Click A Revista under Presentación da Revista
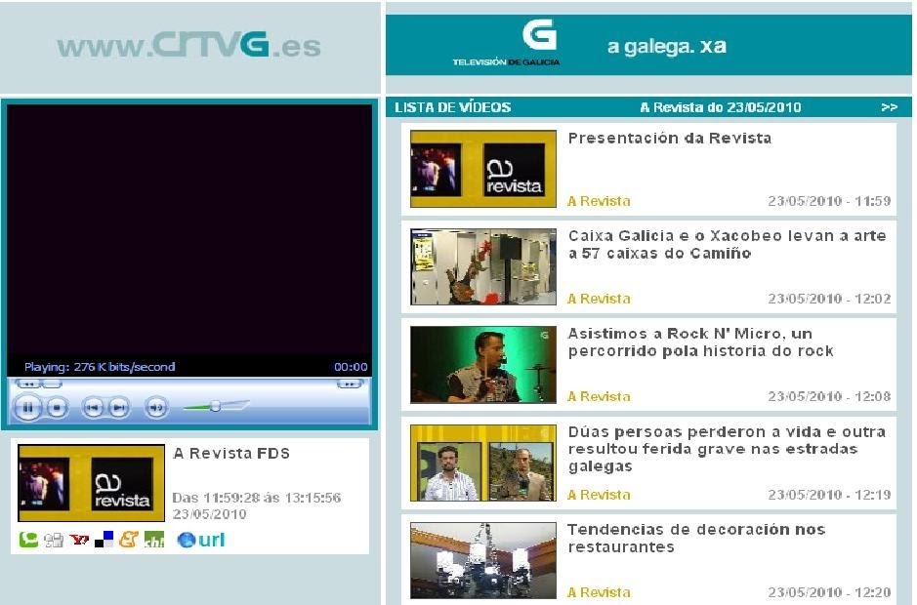Viewport: 917px width, 605px height. (599, 202)
